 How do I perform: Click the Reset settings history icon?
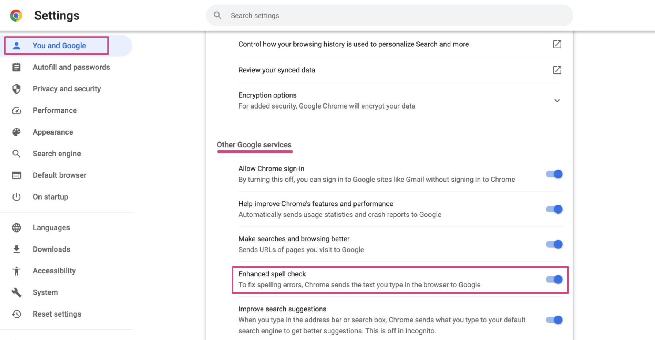[x=16, y=314]
